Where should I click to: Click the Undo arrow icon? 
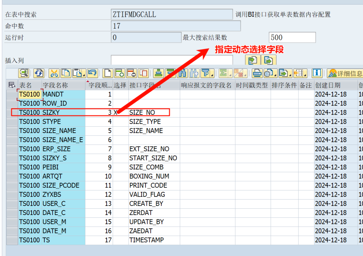point(92,73)
